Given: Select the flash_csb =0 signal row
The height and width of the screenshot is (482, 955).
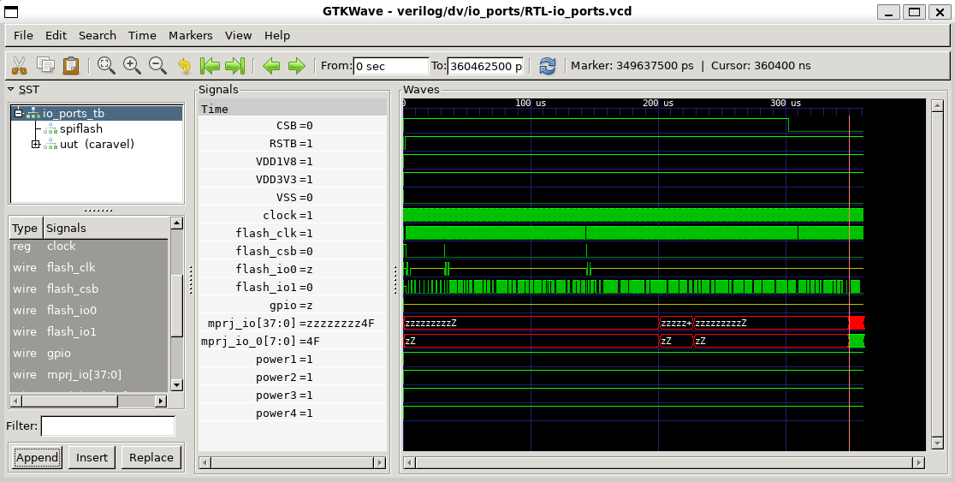Looking at the screenshot, I should [x=293, y=251].
